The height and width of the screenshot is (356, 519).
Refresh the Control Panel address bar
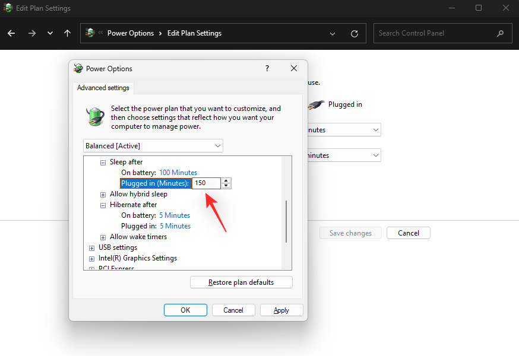pyautogui.click(x=355, y=34)
